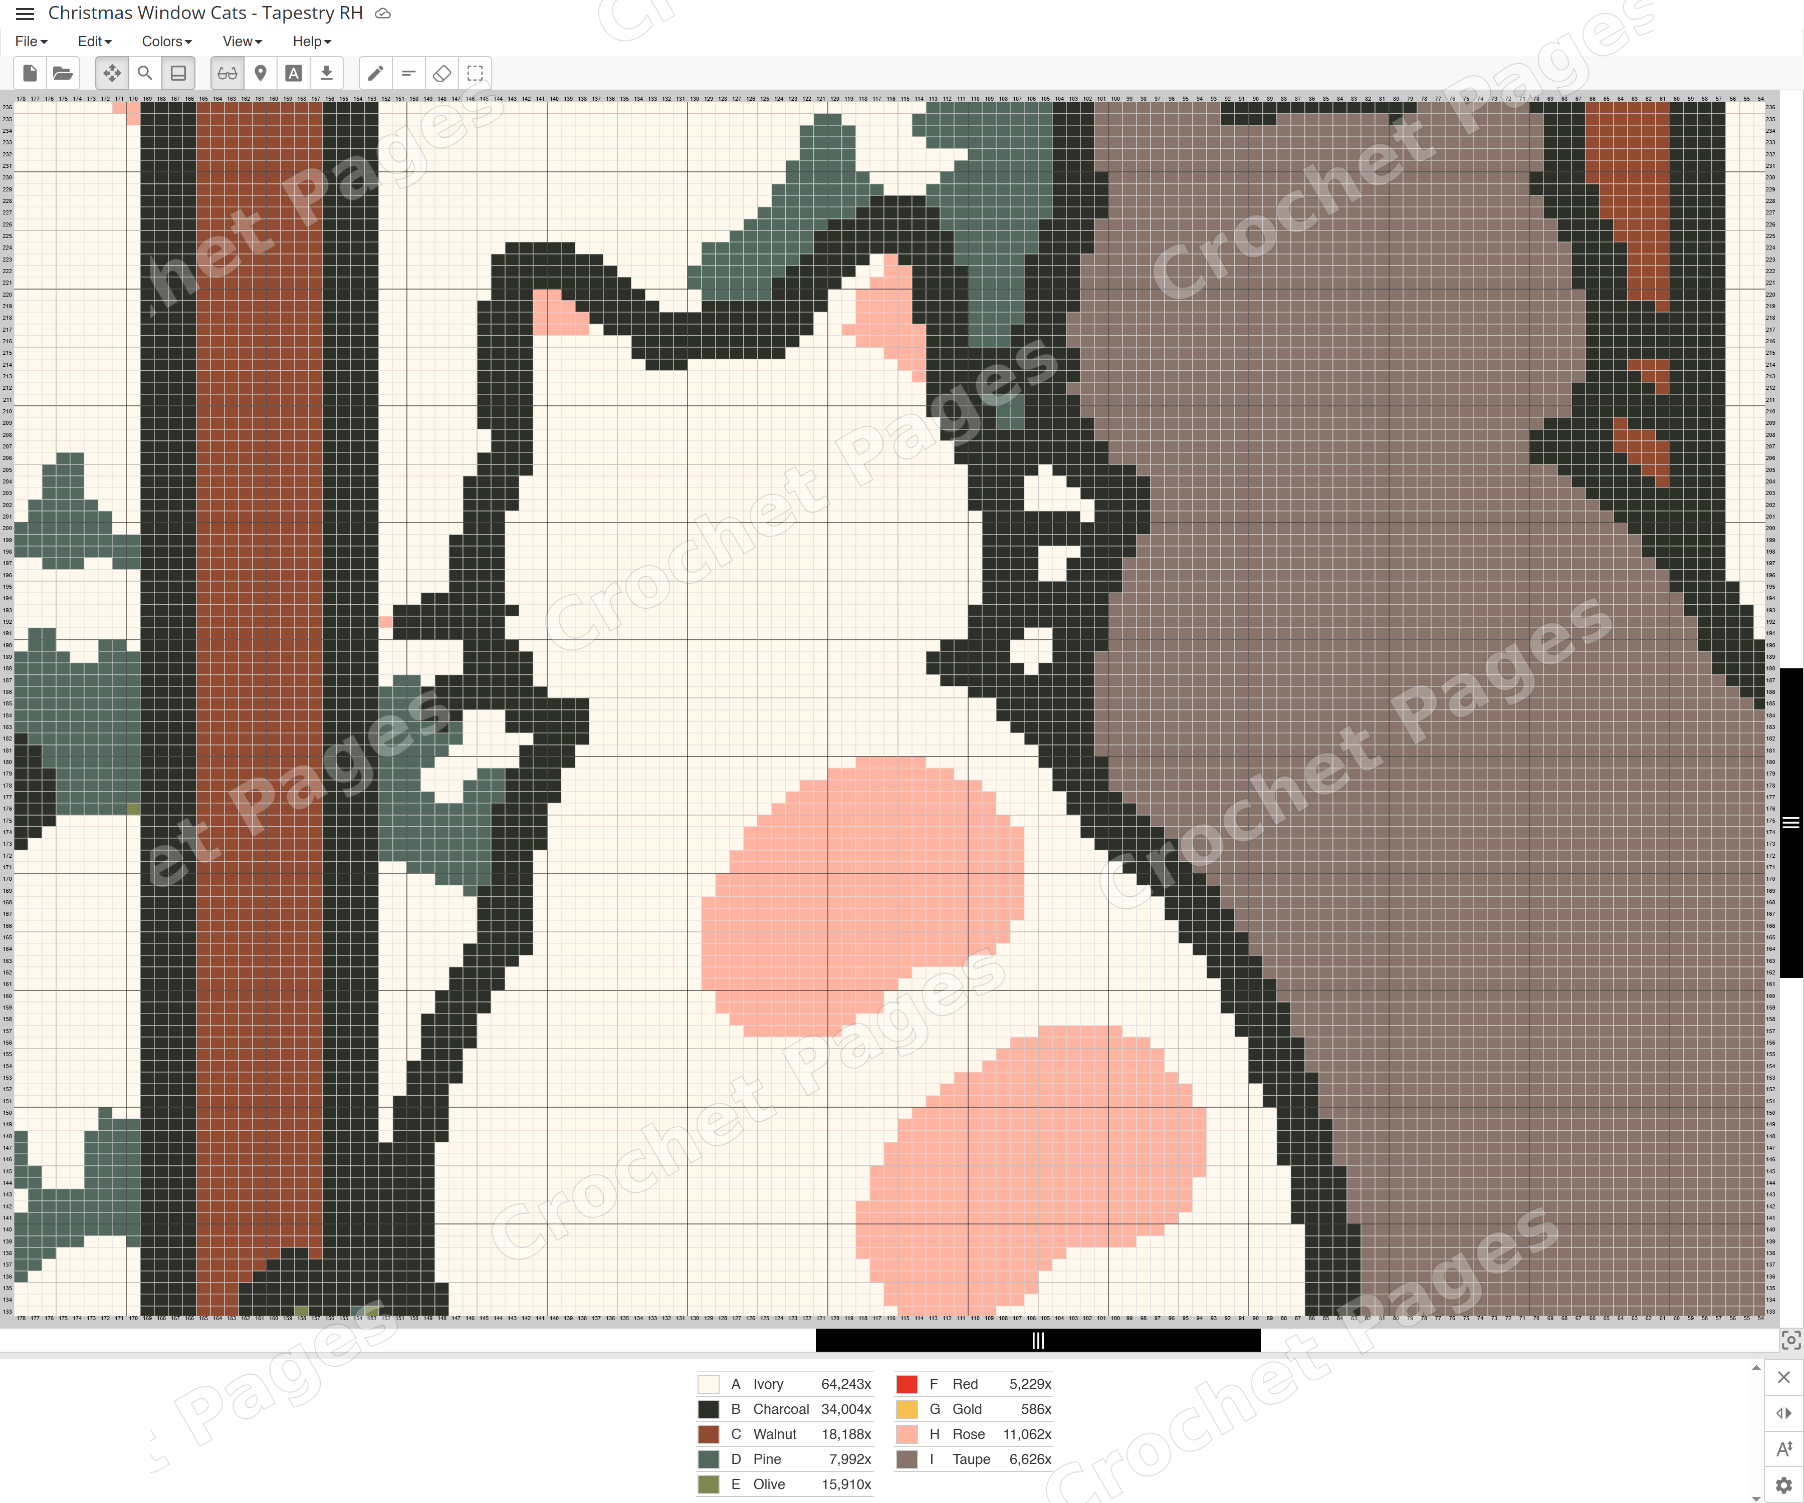Select the Olive color swatch
Image resolution: width=1804 pixels, height=1503 pixels.
coord(709,1484)
